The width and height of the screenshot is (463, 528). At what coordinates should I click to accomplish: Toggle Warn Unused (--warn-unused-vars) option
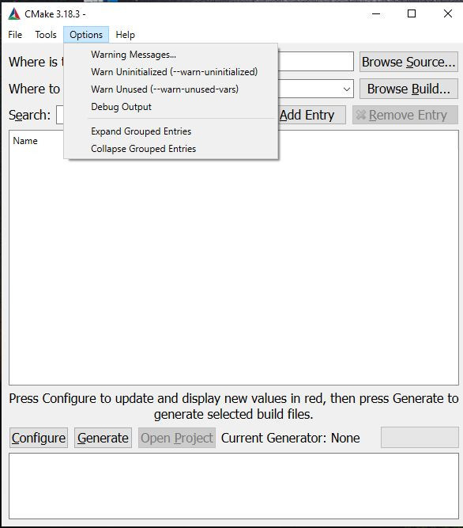[171, 89]
